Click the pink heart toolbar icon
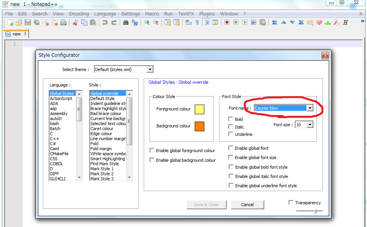The width and height of the screenshot is (367, 227). (319, 22)
